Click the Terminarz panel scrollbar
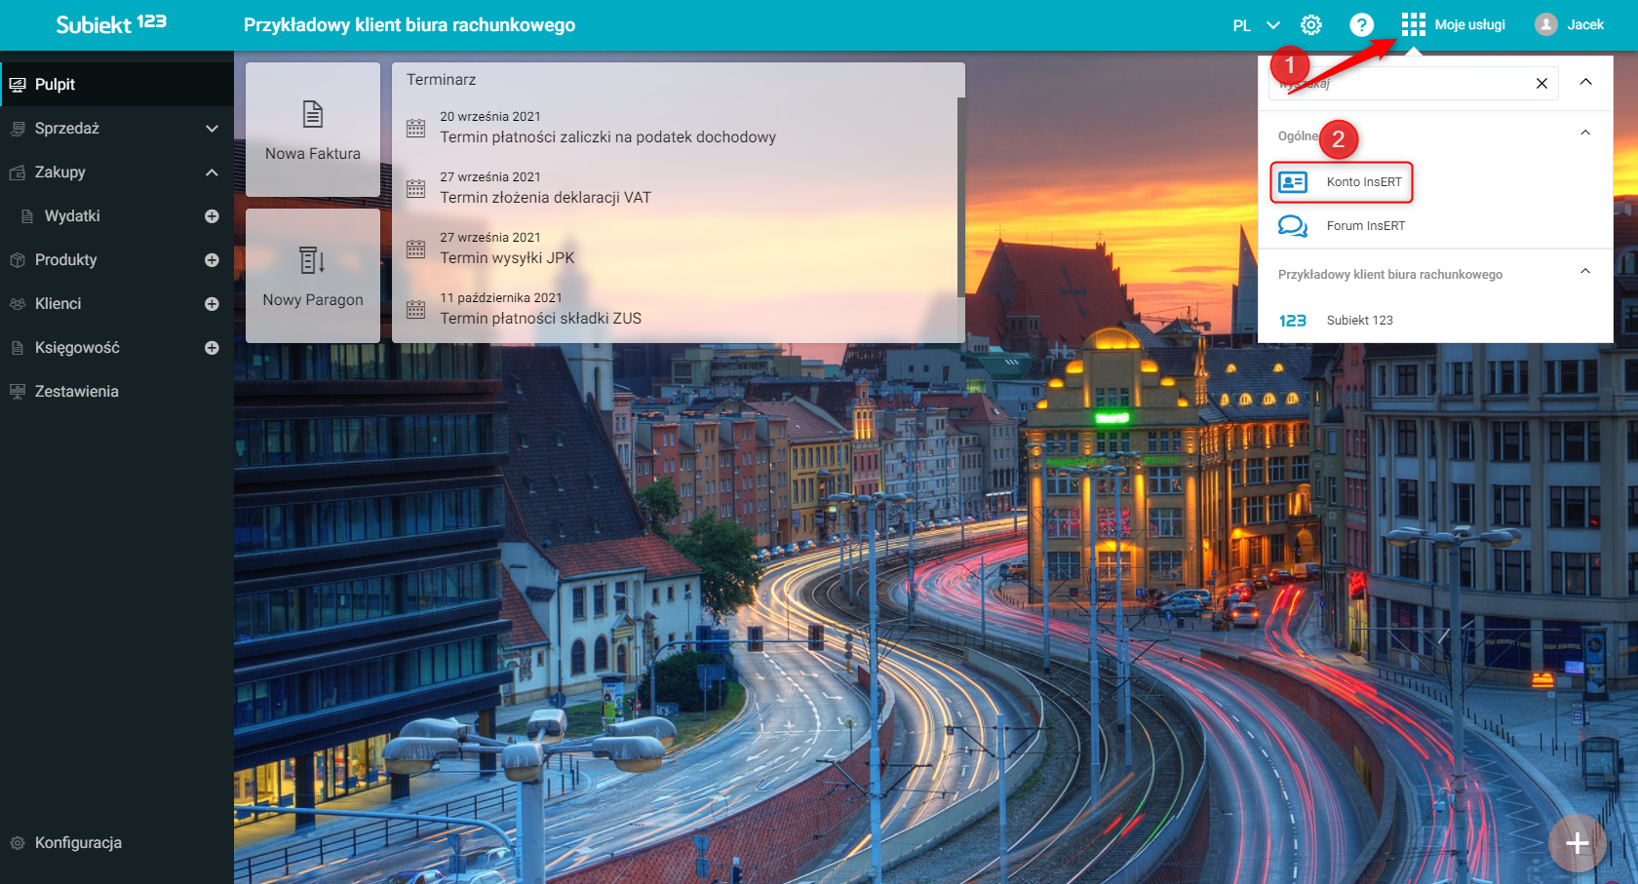This screenshot has width=1638, height=884. point(961,197)
